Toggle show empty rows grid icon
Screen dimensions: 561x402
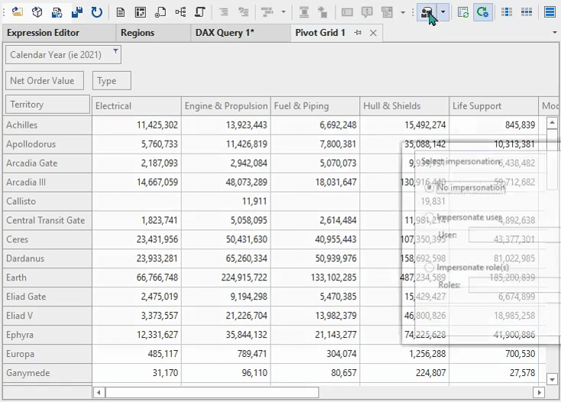pos(527,12)
